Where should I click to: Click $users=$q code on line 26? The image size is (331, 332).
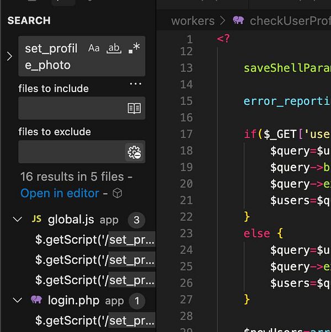coord(300,283)
